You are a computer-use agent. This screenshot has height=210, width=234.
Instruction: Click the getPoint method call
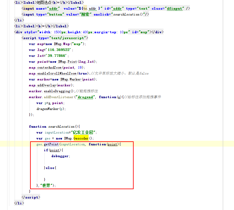51,144
